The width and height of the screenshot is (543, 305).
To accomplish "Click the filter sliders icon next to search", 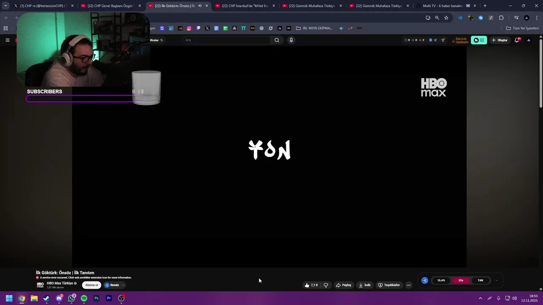I will 161,40.
